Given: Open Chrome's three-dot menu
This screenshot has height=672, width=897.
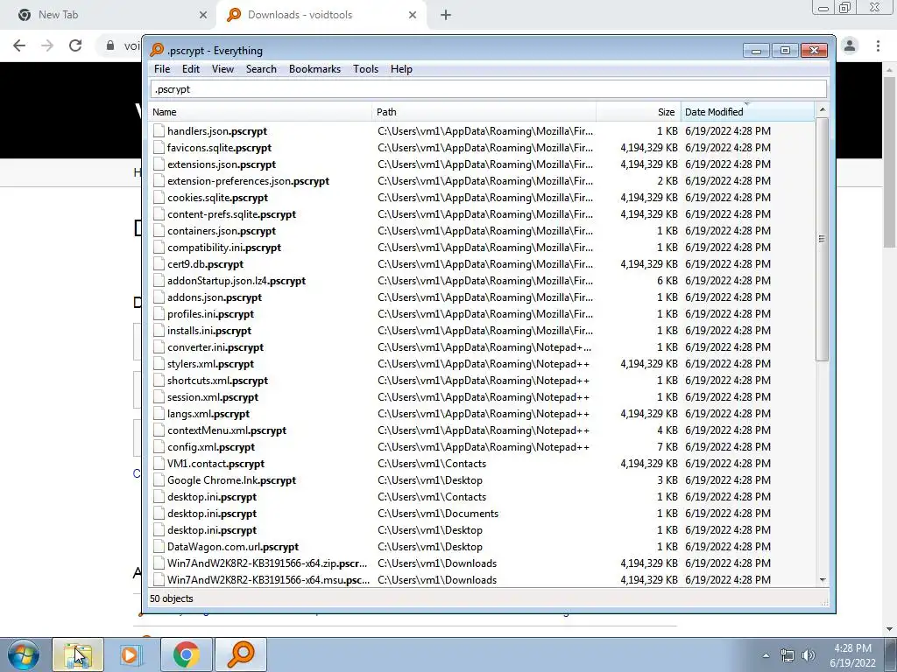Looking at the screenshot, I should (878, 45).
